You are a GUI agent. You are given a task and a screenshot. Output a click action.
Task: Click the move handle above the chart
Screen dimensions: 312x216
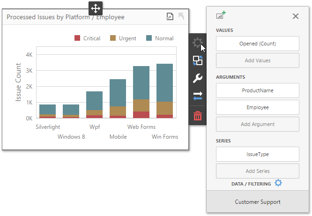95,8
